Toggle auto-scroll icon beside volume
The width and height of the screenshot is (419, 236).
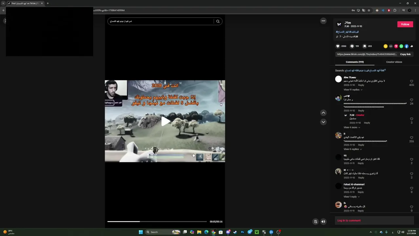point(316,222)
